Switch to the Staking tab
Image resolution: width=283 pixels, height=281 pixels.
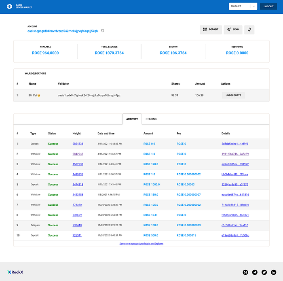click(151, 119)
